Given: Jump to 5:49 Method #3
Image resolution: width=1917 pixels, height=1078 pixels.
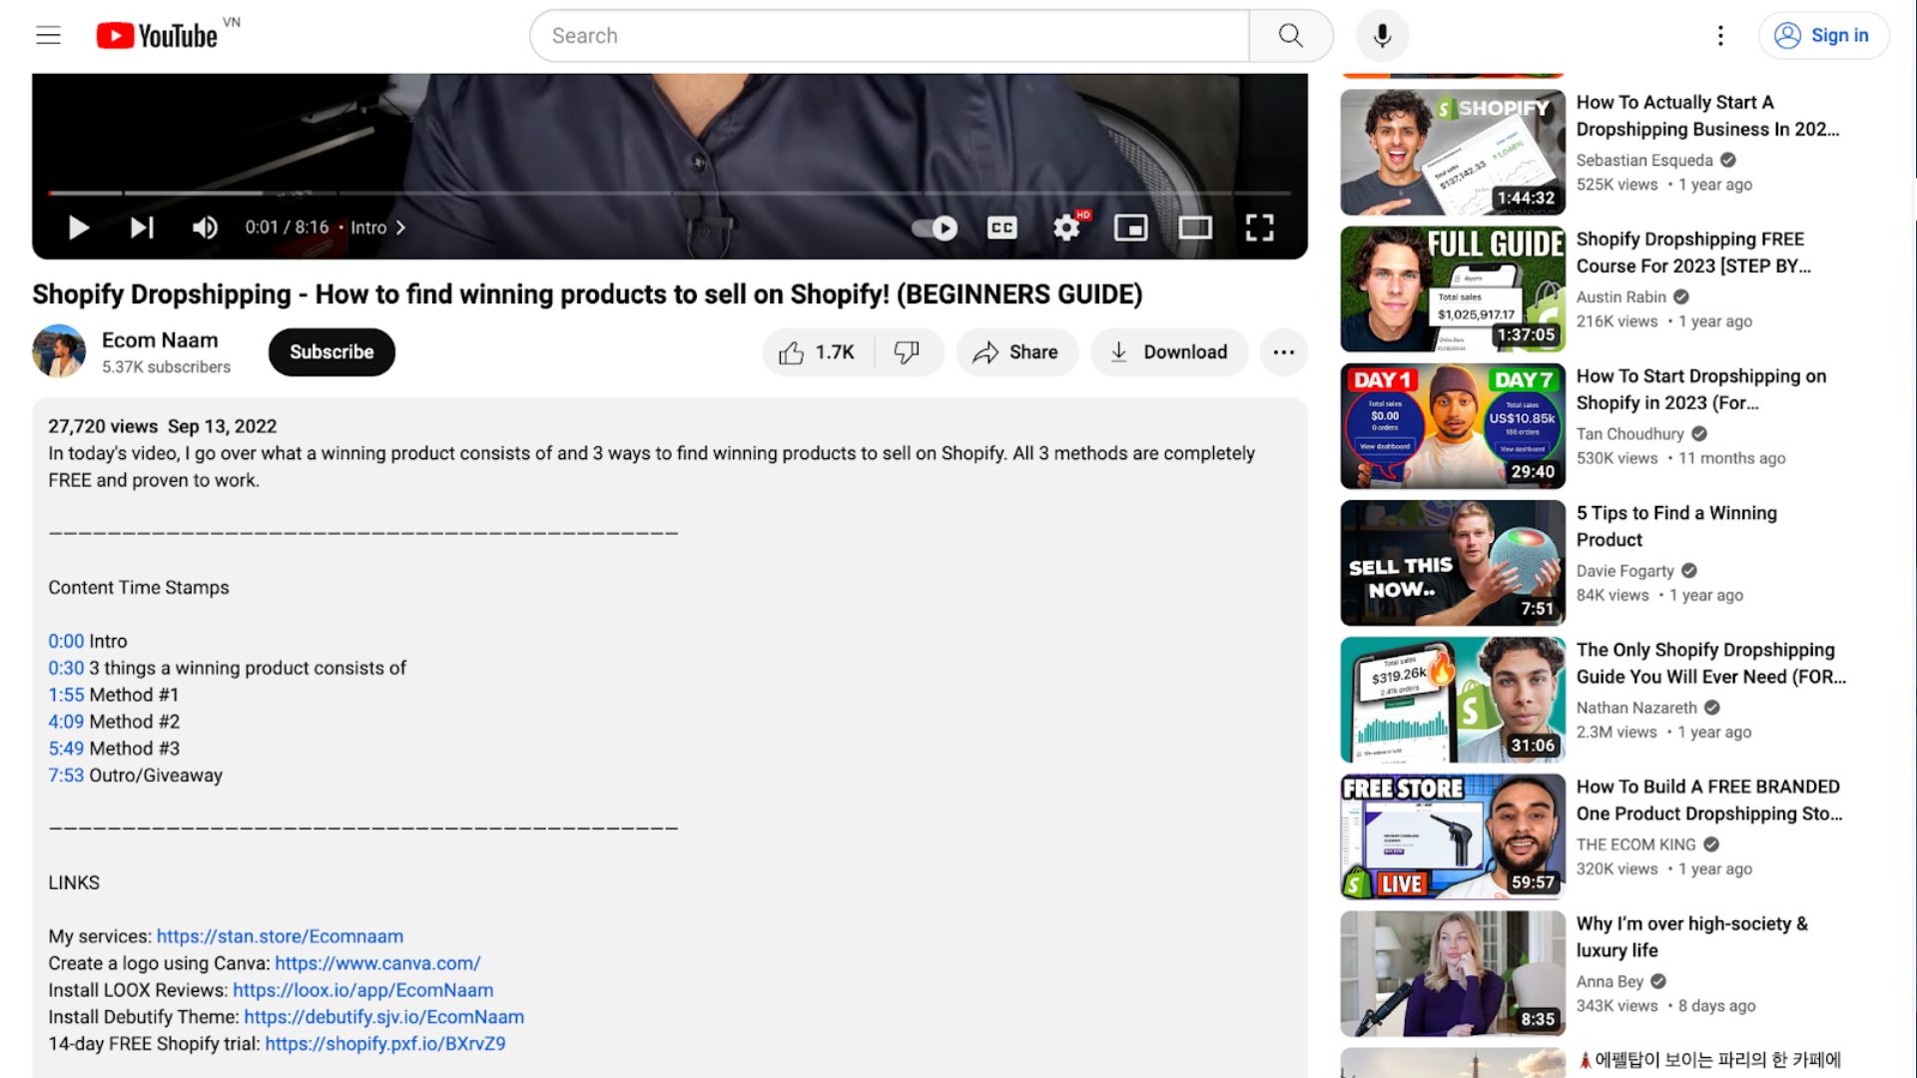Looking at the screenshot, I should [x=66, y=749].
